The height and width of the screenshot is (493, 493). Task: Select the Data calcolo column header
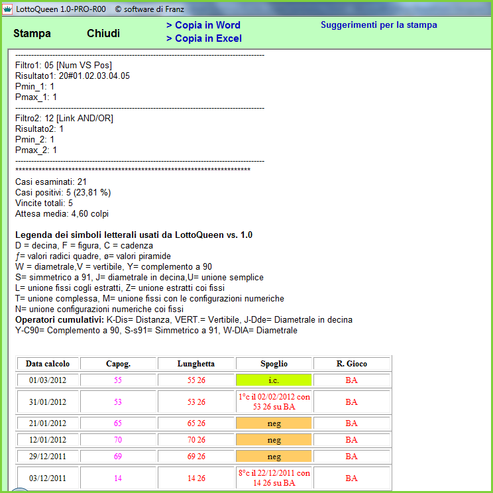(x=48, y=364)
